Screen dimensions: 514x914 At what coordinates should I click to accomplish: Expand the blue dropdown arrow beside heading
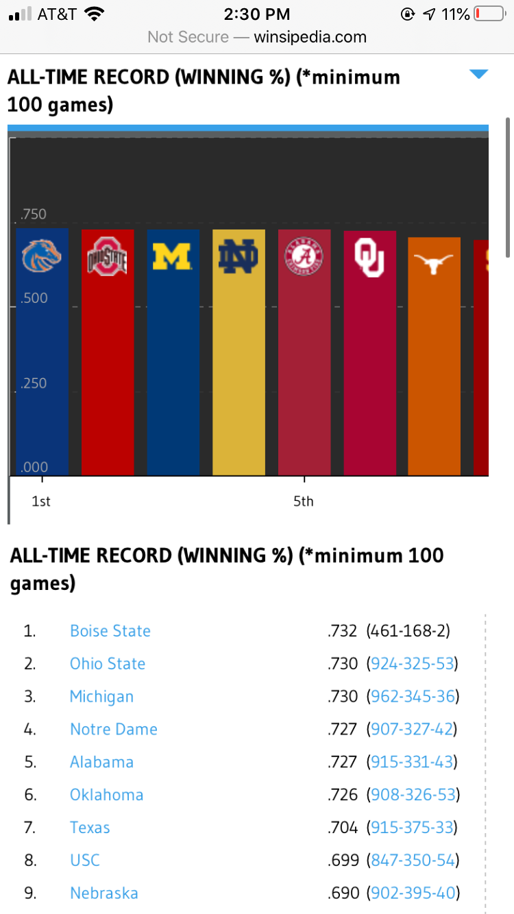[x=478, y=75]
